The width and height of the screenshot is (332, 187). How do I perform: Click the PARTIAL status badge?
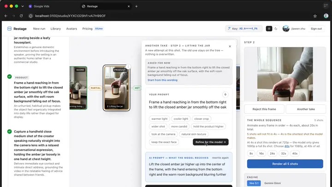click(x=96, y=88)
